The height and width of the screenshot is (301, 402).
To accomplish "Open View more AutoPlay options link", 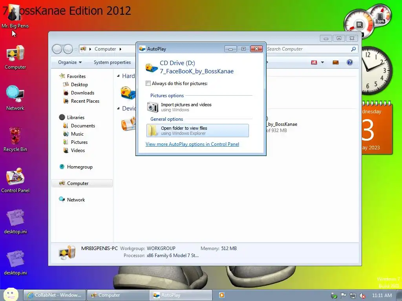I will [192, 144].
